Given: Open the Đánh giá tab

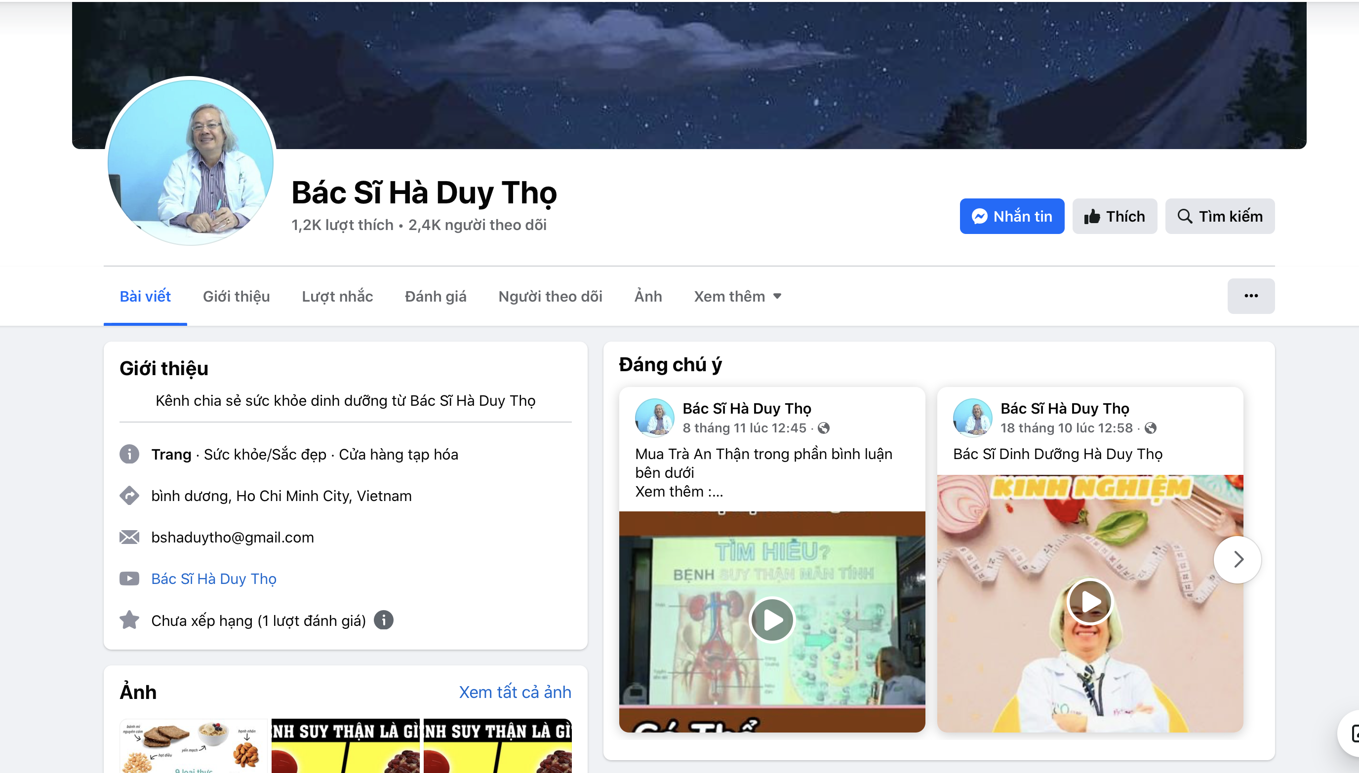Looking at the screenshot, I should click(435, 296).
